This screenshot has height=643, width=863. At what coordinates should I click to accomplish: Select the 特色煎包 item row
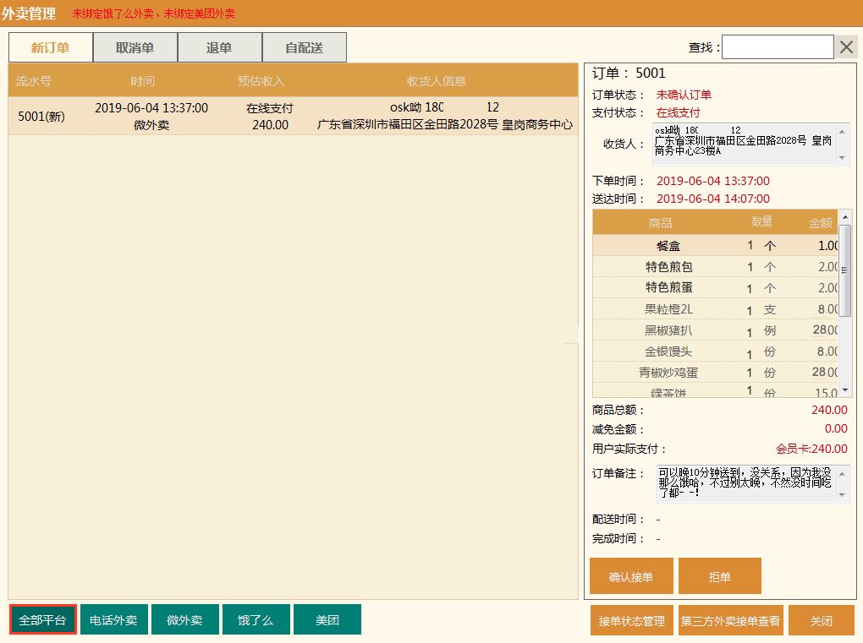(715, 267)
